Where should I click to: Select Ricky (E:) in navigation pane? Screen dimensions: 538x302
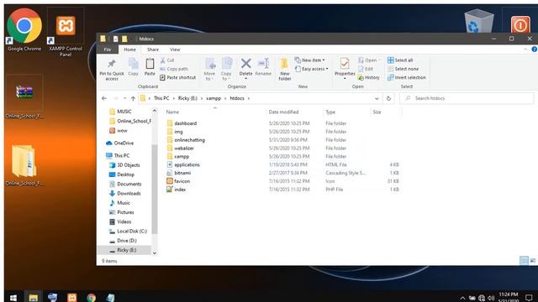coord(126,250)
